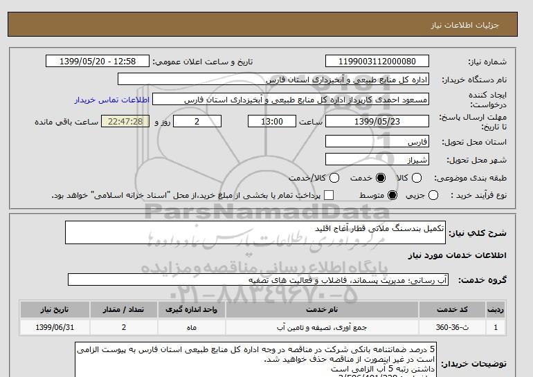This screenshot has width=533, height=377.
Task: Click the جزئیات اطلاعات نیاز header title
Action: coord(464,25)
